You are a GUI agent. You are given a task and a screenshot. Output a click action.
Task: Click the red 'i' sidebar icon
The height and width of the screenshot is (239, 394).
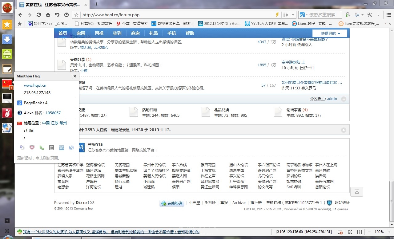pyautogui.click(x=7, y=113)
